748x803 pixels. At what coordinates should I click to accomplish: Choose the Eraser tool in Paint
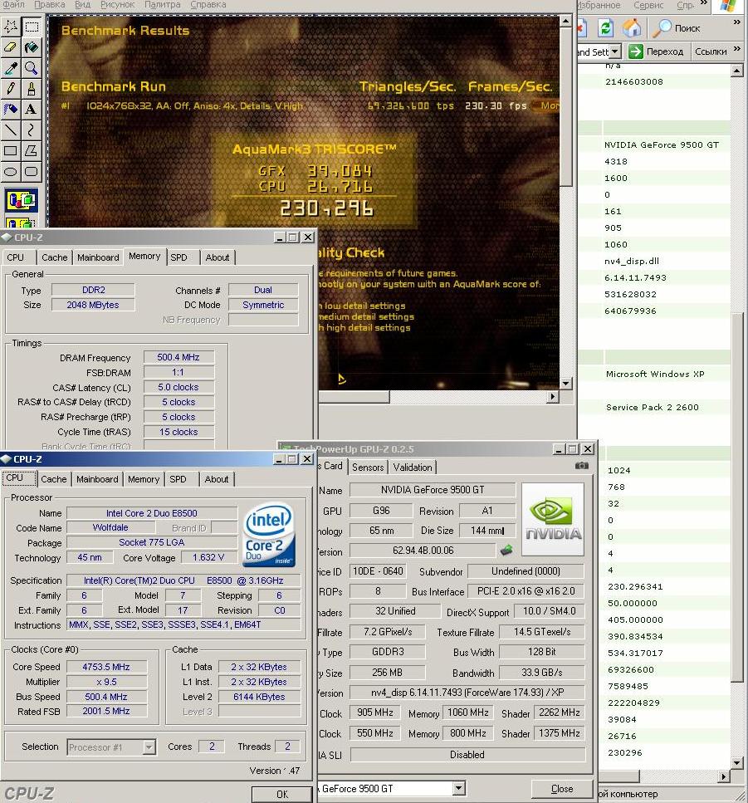pos(11,47)
